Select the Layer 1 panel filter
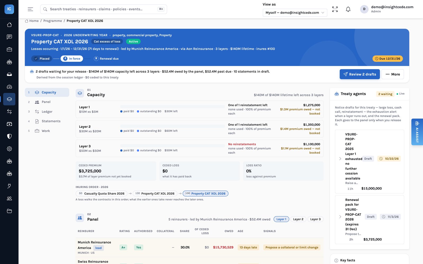Screen dimensions: 423x264 (281, 219)
